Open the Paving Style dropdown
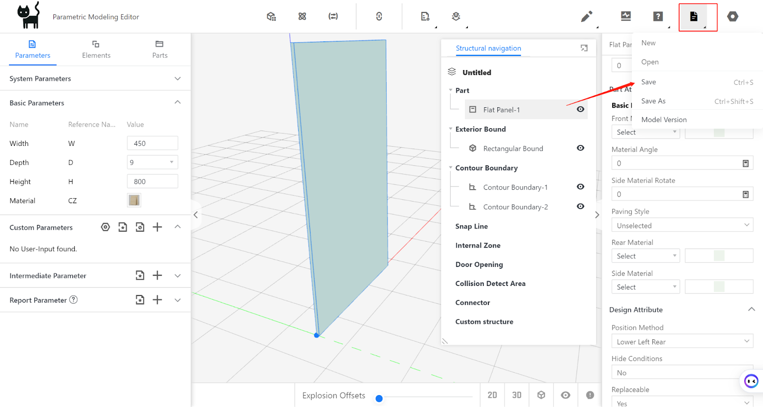763x407 pixels. coord(682,225)
